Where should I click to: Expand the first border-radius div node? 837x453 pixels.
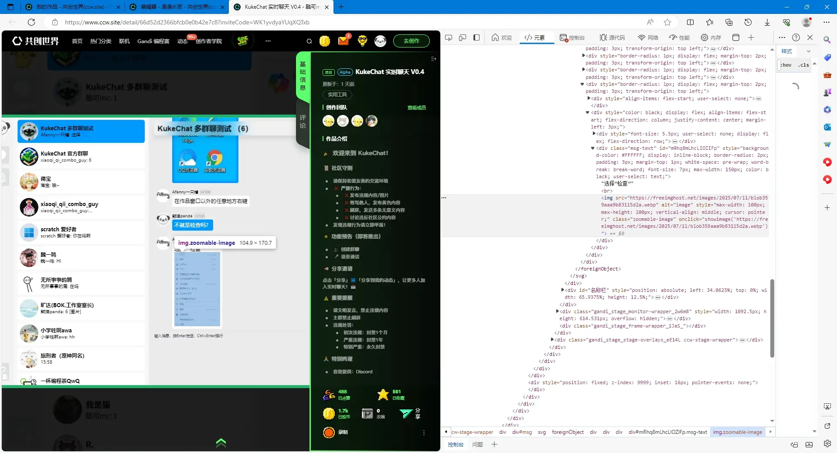coord(584,56)
